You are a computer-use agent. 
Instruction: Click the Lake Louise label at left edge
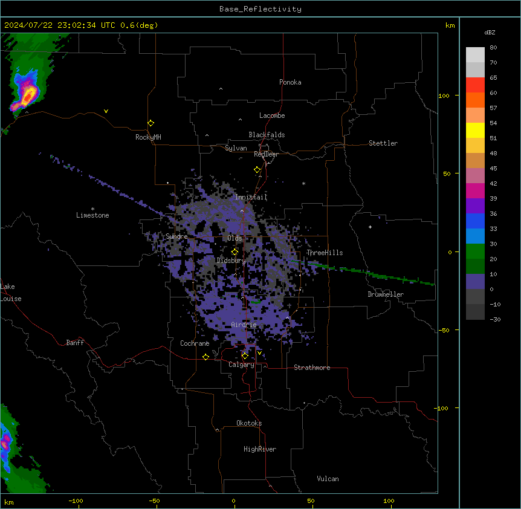(11, 293)
